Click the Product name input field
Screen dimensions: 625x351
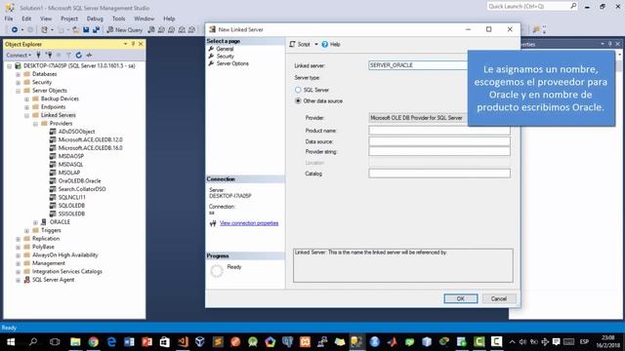[x=439, y=131]
